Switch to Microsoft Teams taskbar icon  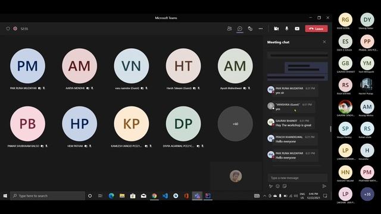click(197, 196)
